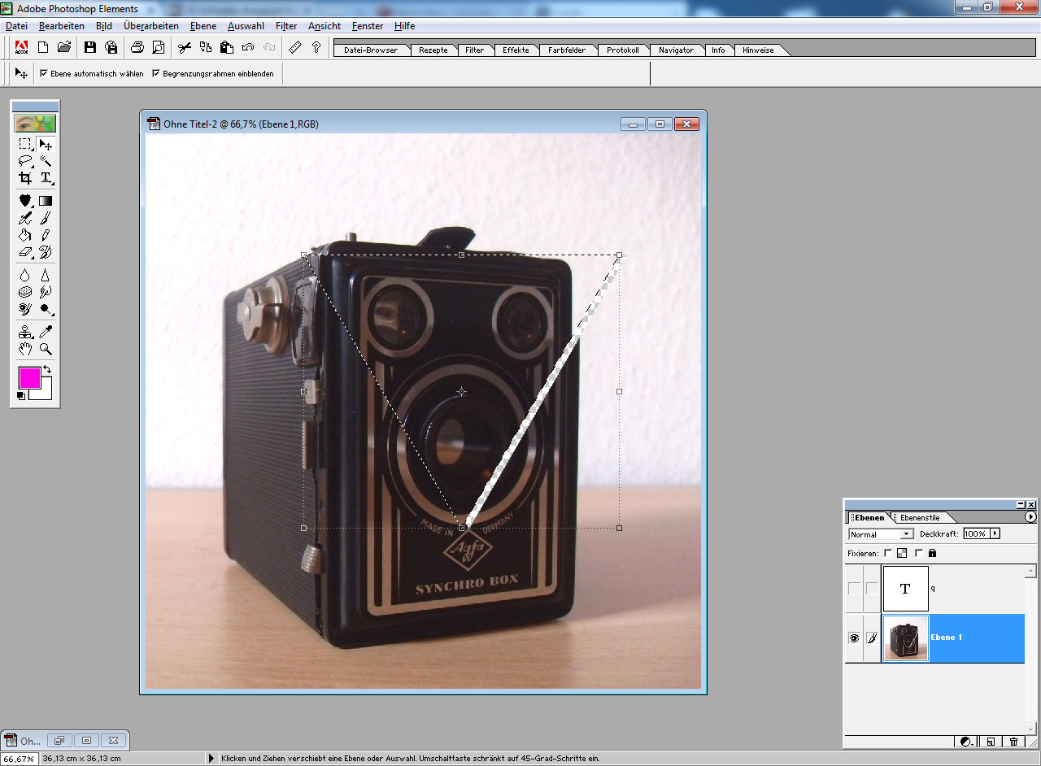Open the Deckkraft opacity arrow
Viewport: 1041px width, 766px height.
click(x=995, y=533)
